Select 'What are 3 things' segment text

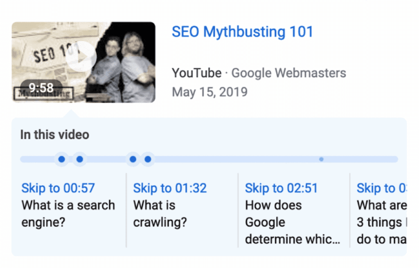click(382, 222)
